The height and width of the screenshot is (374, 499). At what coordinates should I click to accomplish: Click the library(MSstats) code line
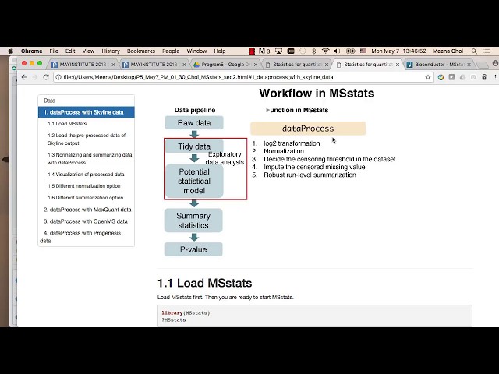coord(186,313)
